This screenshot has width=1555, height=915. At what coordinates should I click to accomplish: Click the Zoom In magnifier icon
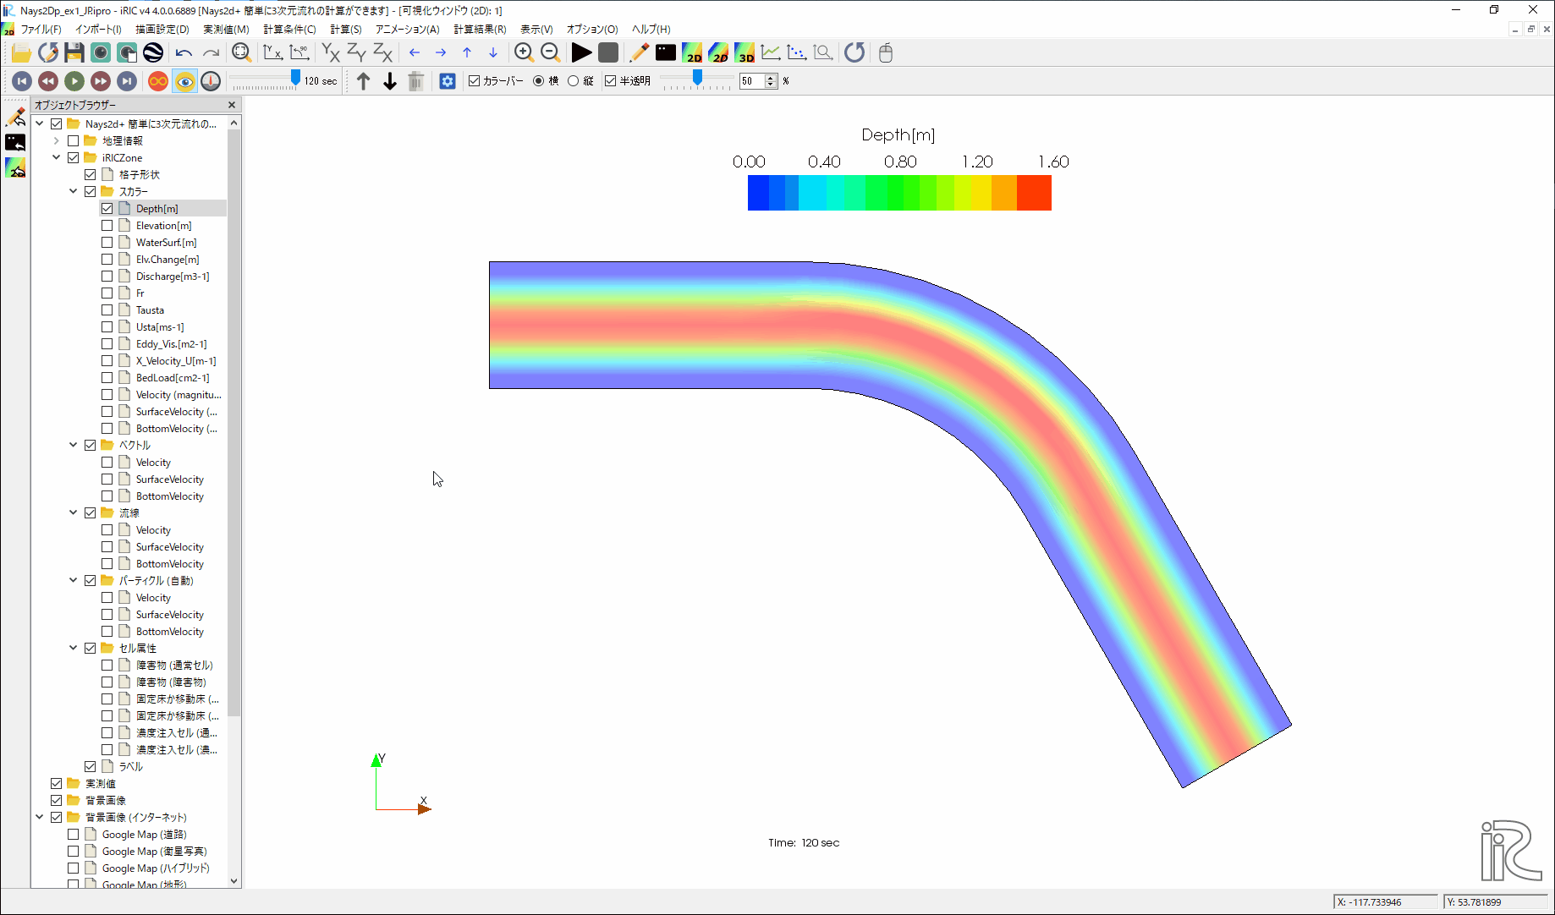[524, 52]
